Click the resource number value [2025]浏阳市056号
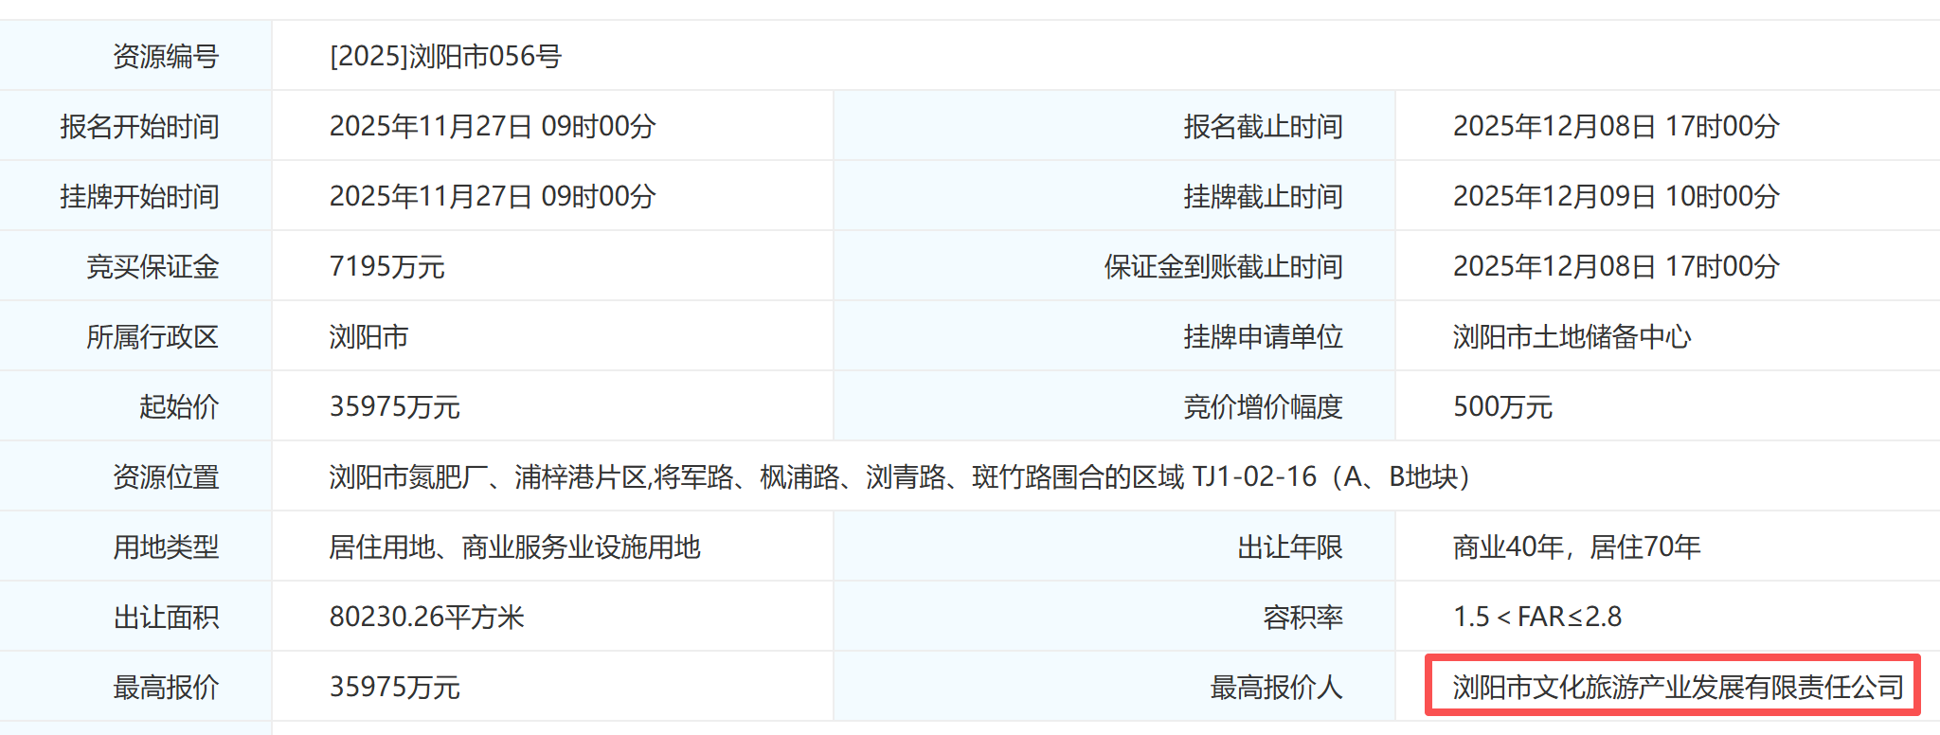 click(x=445, y=57)
